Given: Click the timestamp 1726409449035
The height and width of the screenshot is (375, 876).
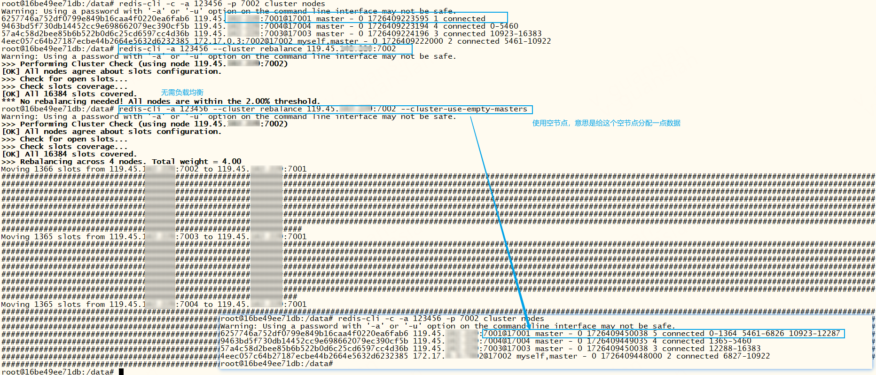Looking at the screenshot, I should [617, 341].
